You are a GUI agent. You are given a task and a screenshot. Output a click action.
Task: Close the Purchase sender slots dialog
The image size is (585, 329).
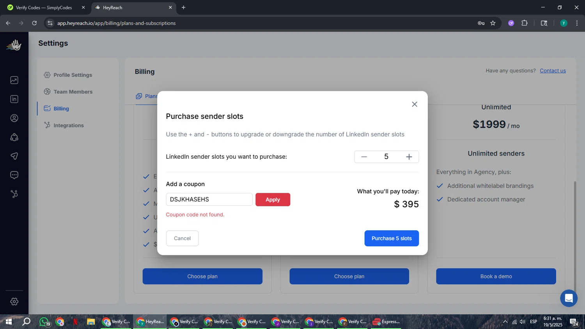[x=415, y=104]
